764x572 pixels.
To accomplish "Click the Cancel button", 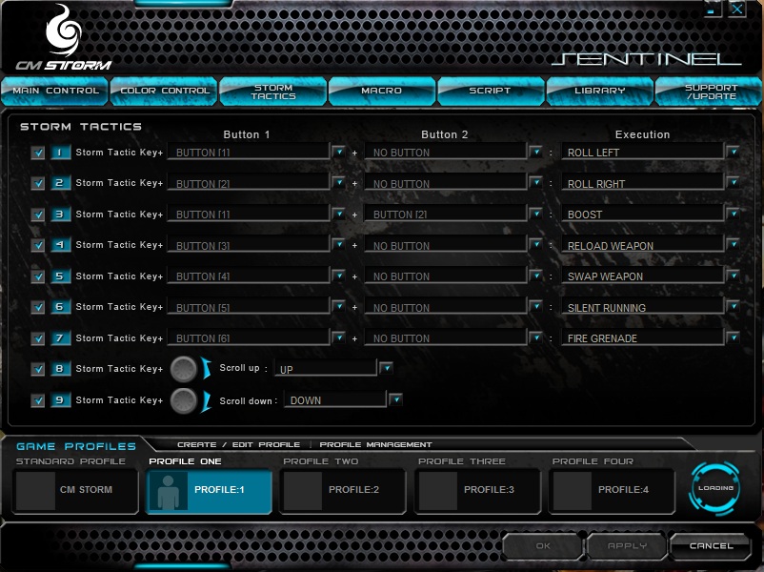I will 711,546.
